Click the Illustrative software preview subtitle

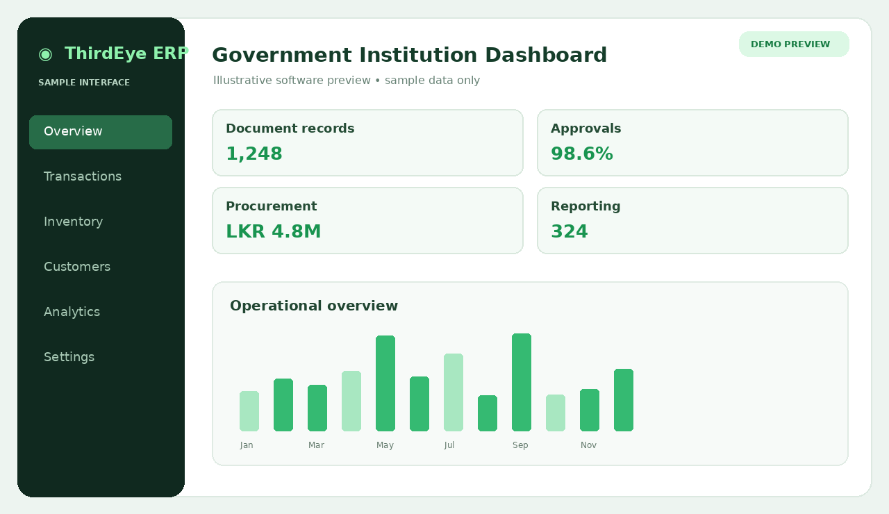347,81
